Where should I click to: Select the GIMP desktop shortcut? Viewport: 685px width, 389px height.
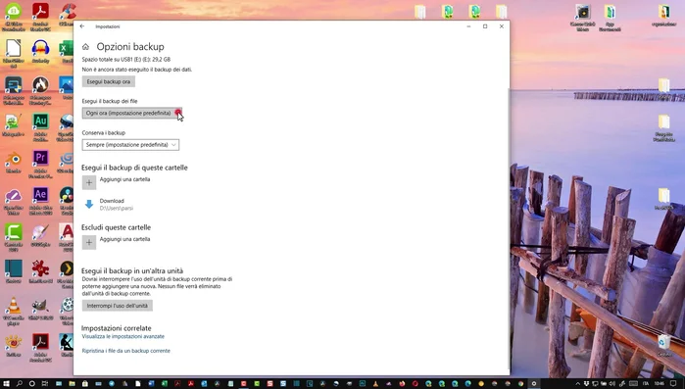40,309
